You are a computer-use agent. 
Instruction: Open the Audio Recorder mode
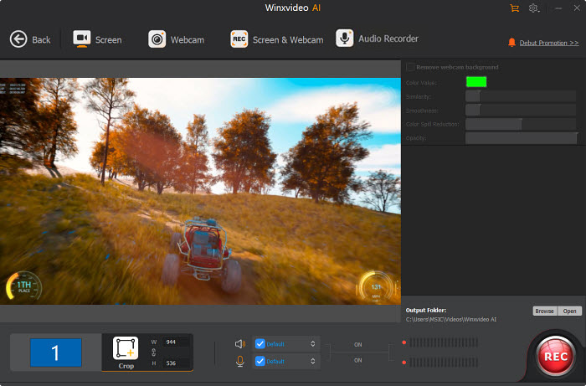pos(377,39)
